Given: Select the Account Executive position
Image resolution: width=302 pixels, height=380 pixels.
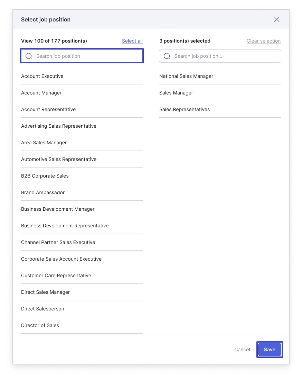Looking at the screenshot, I should pyautogui.click(x=42, y=76).
